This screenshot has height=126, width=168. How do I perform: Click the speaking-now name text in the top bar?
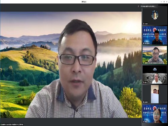click(148, 6)
